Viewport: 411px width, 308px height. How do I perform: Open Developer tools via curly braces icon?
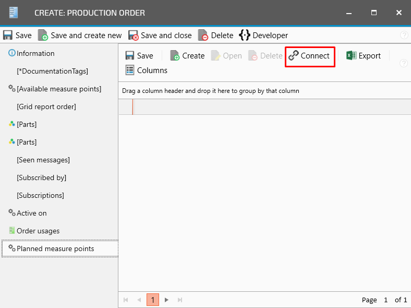point(245,35)
